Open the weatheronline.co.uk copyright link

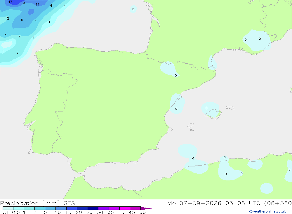[x=267, y=211]
